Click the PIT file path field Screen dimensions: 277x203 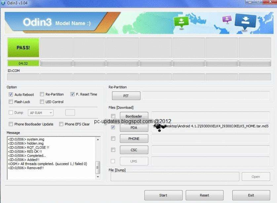click(206, 96)
